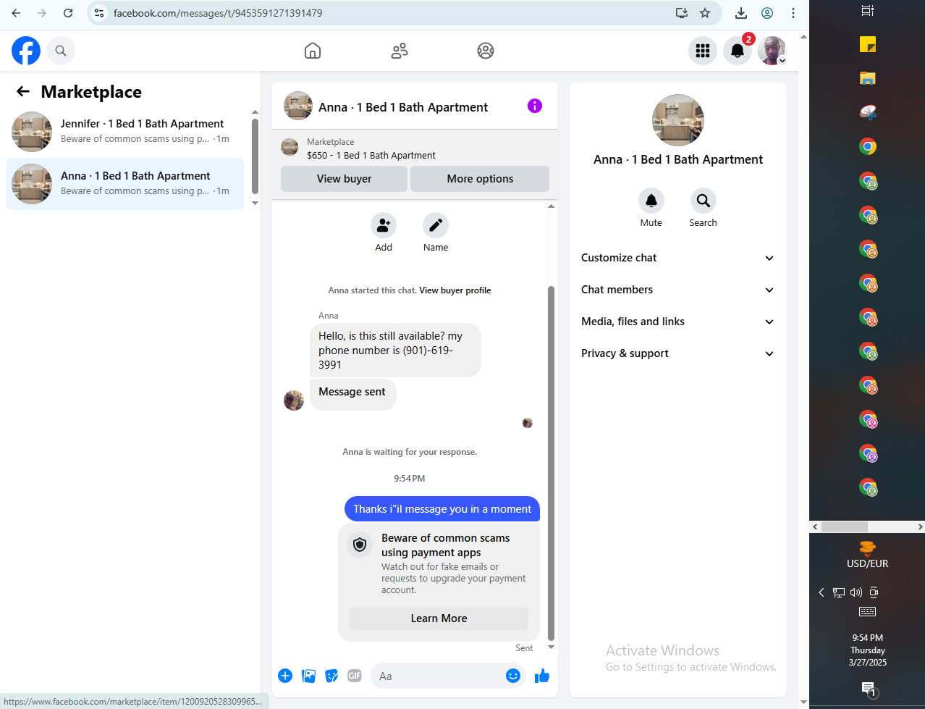Click chat messages vertical scrollbar
Image resolution: width=925 pixels, height=709 pixels.
(x=551, y=463)
